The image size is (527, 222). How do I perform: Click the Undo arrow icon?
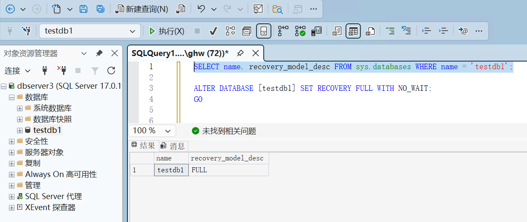(x=202, y=9)
